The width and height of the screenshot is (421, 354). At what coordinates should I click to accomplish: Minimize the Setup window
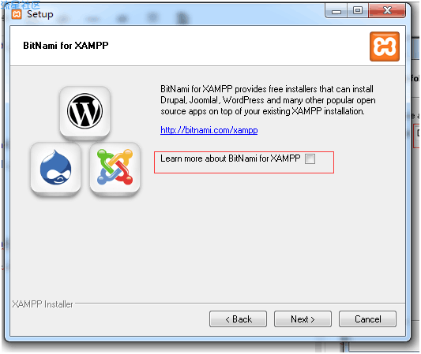click(x=336, y=11)
